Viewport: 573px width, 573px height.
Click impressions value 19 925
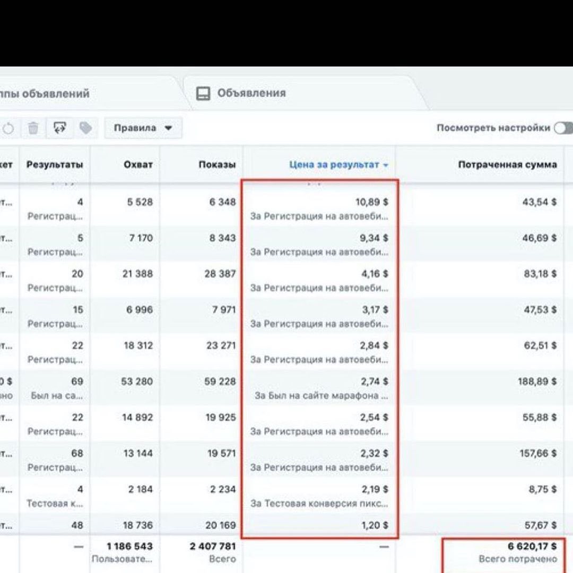pyautogui.click(x=221, y=418)
